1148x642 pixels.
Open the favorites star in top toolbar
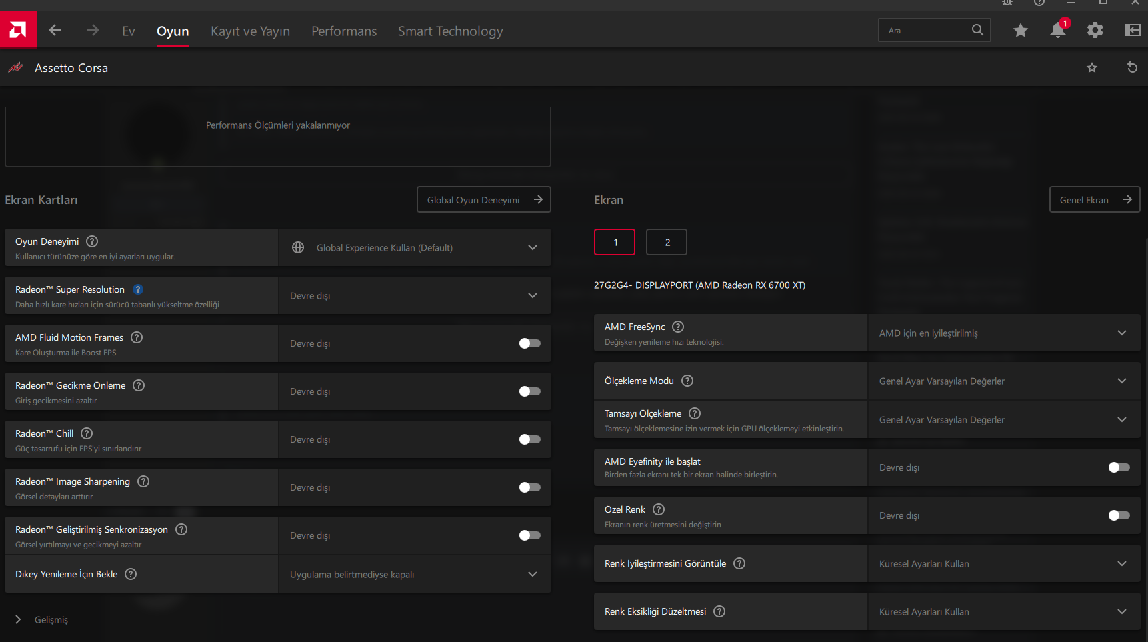[1020, 31]
